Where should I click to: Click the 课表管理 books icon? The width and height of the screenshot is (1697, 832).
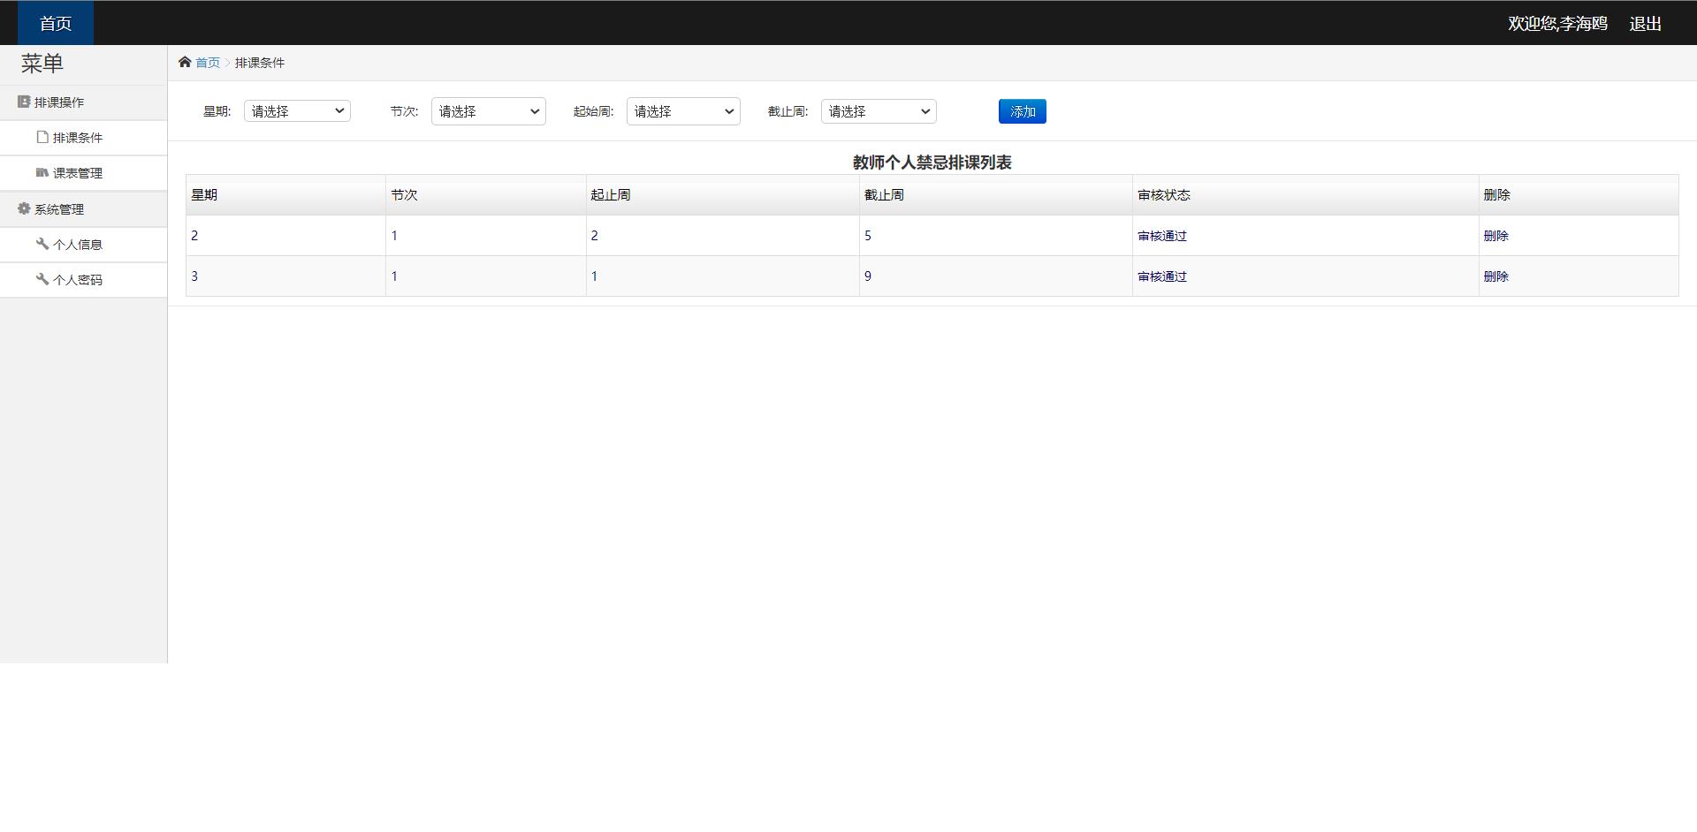(x=42, y=172)
